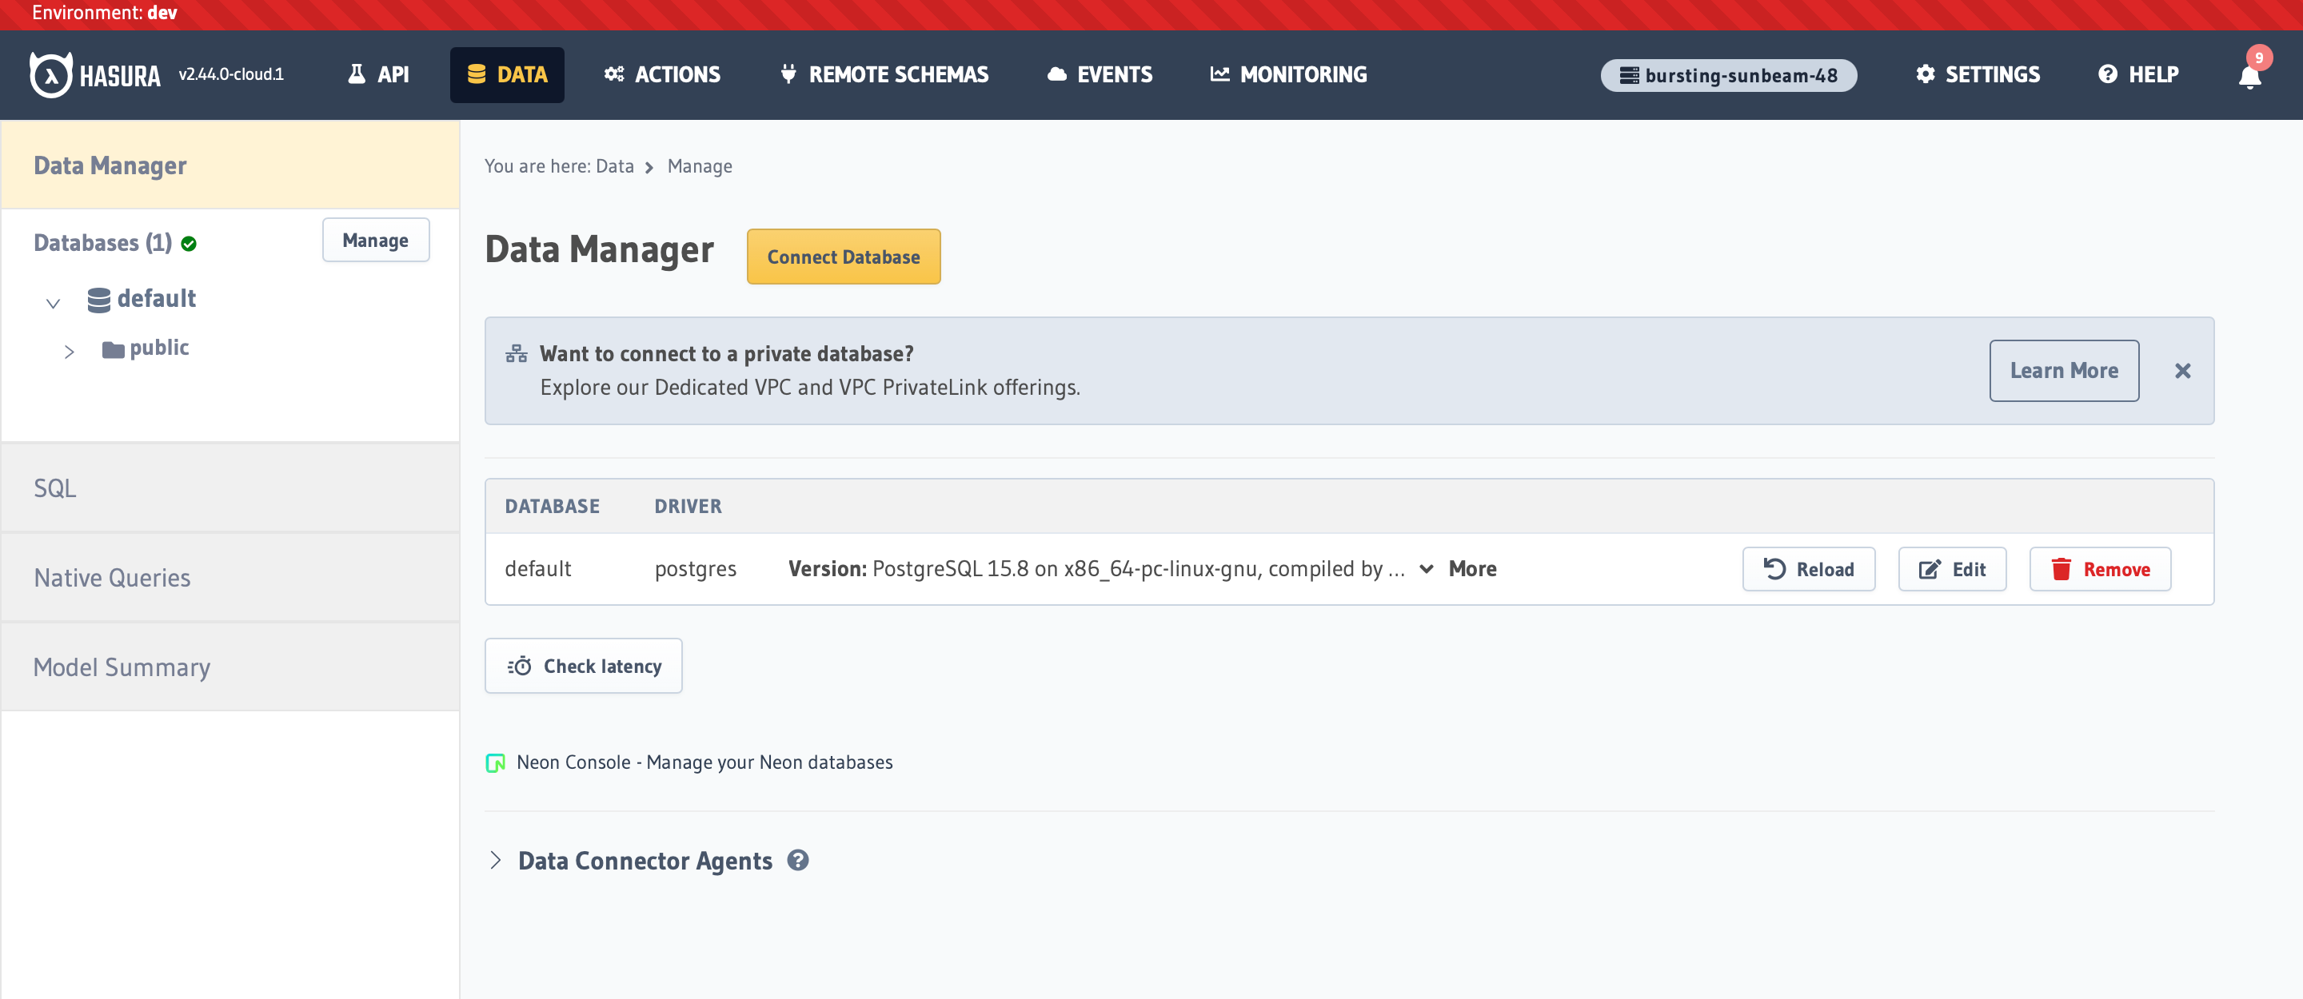
Task: Click the help question icon beside Data Connector Agents
Action: (x=797, y=860)
